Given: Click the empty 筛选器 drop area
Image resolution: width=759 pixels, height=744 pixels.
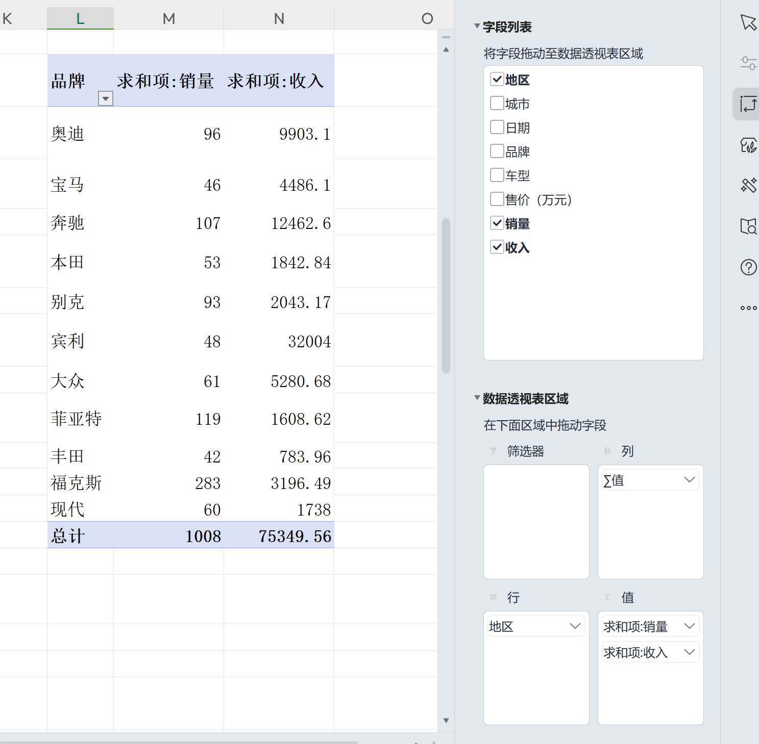Looking at the screenshot, I should pos(536,522).
